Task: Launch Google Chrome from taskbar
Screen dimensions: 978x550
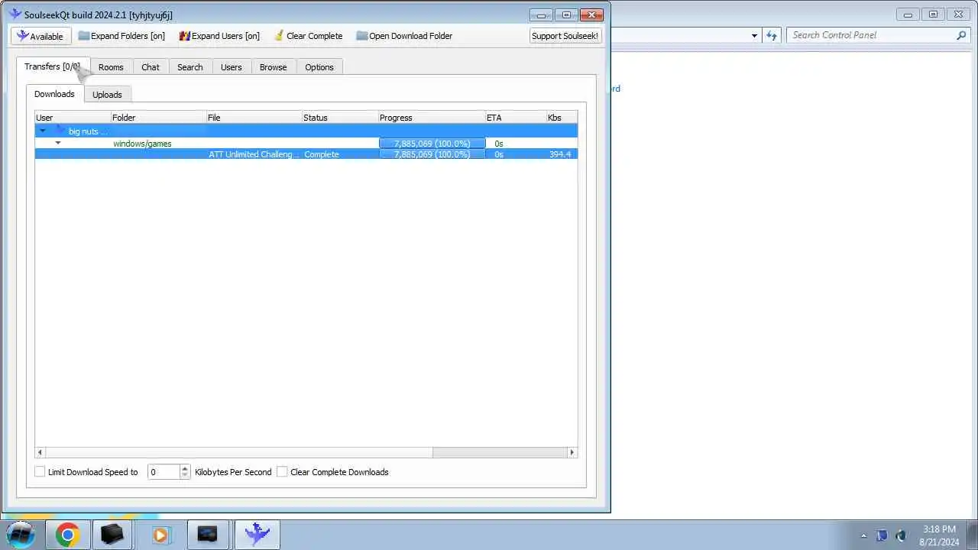Action: point(67,535)
